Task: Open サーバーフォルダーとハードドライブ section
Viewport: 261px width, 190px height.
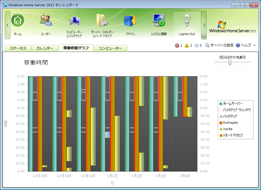Action: click(x=102, y=20)
